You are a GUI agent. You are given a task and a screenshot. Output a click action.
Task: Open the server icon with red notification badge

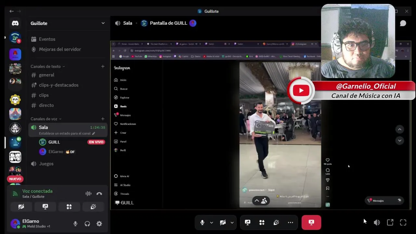(x=15, y=38)
